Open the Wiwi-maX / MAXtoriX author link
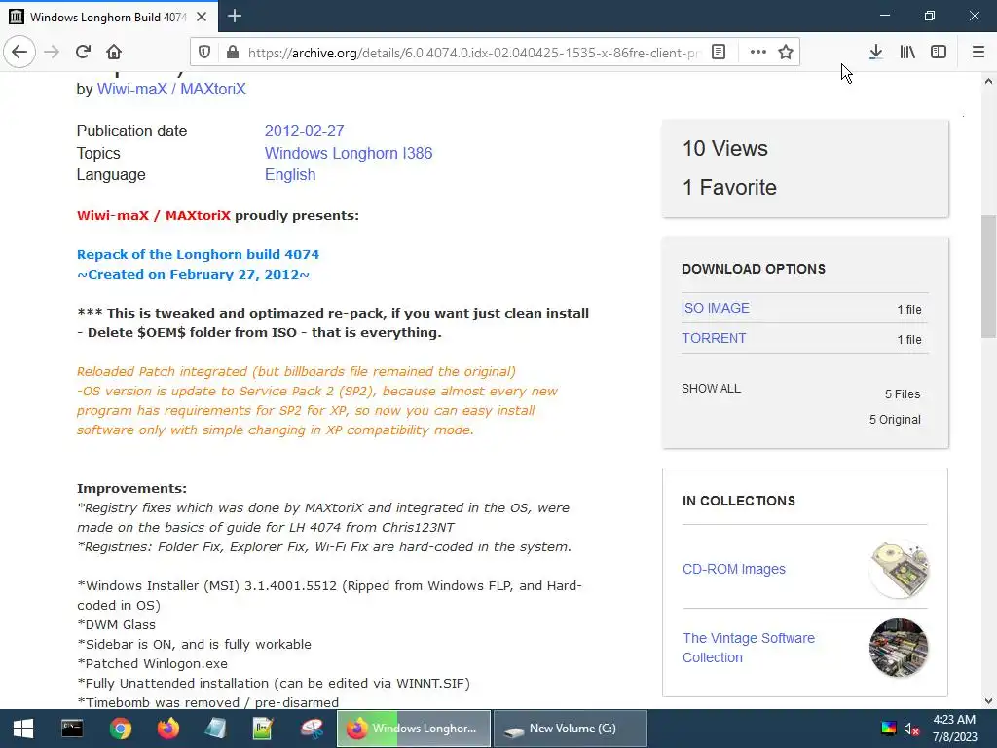997x748 pixels. 171,89
